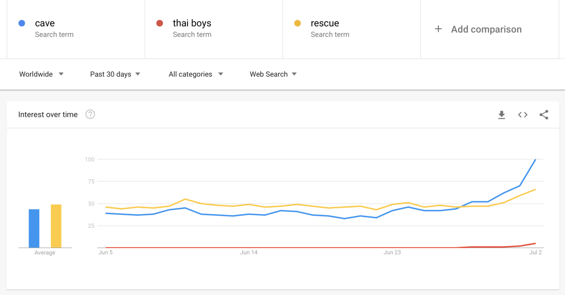Click the Interest over time heading

[x=48, y=115]
